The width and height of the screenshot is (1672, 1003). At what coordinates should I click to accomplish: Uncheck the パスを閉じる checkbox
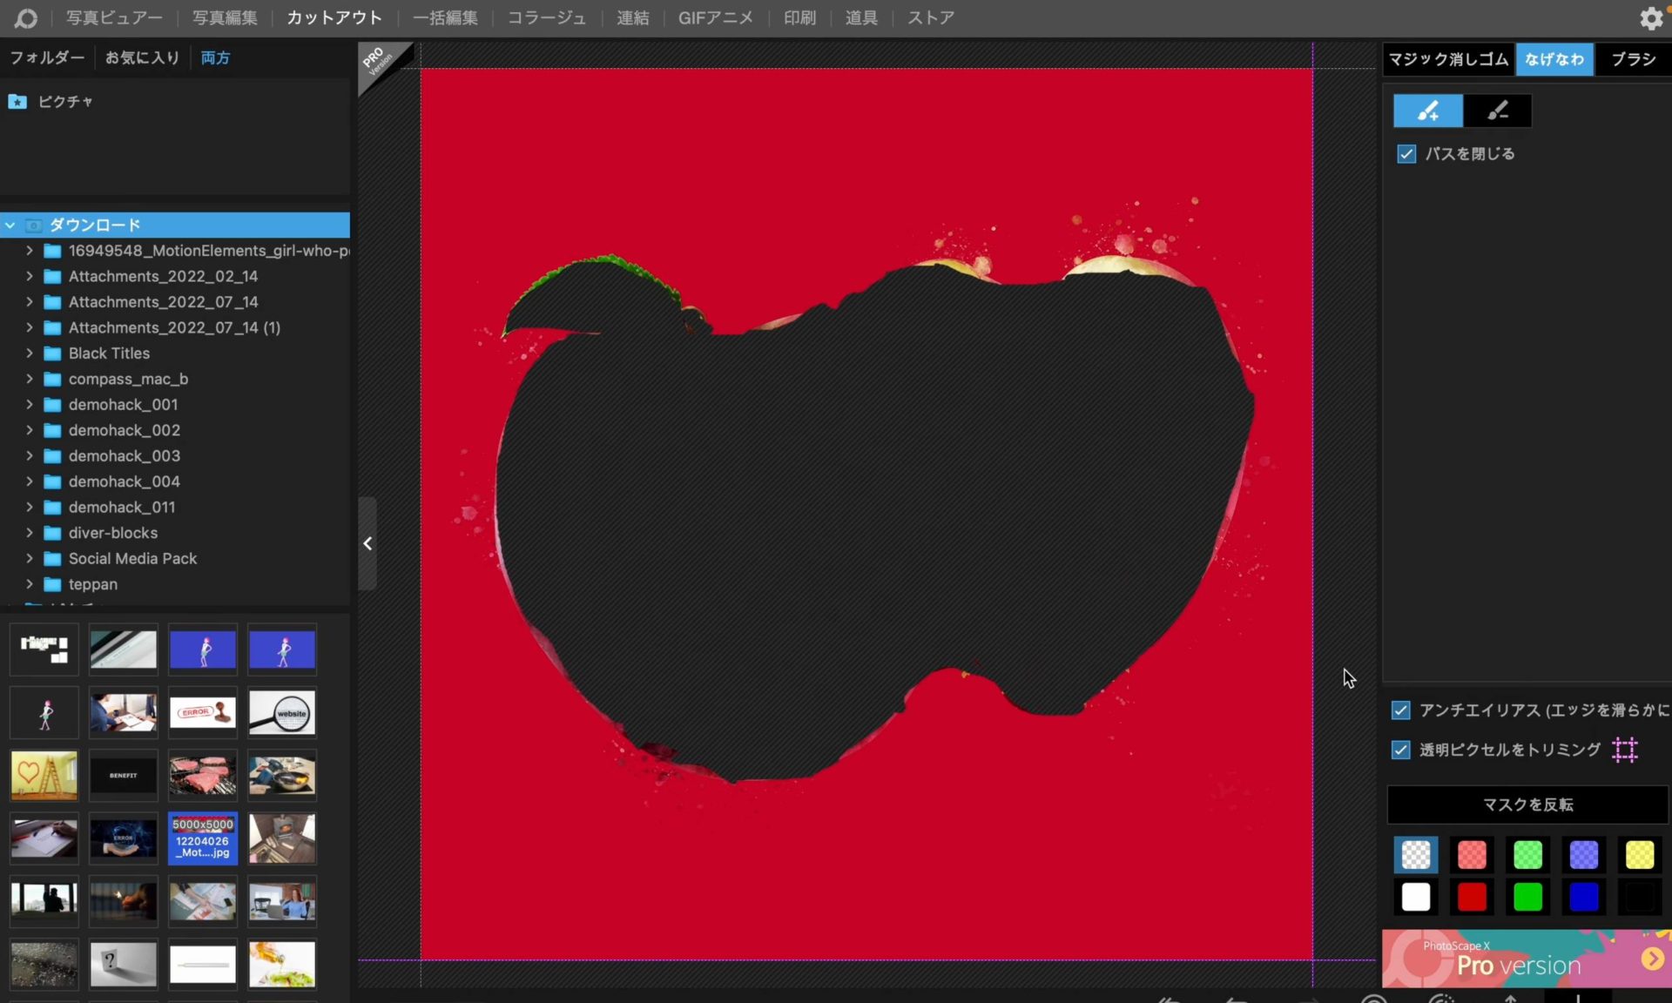[x=1406, y=154]
